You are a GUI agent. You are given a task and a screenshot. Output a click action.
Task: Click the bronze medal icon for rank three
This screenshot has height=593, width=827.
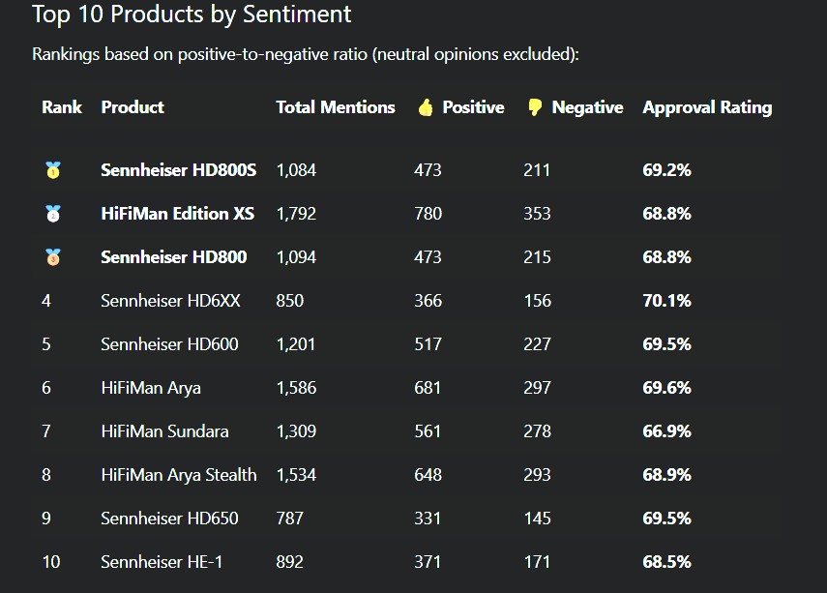(53, 257)
